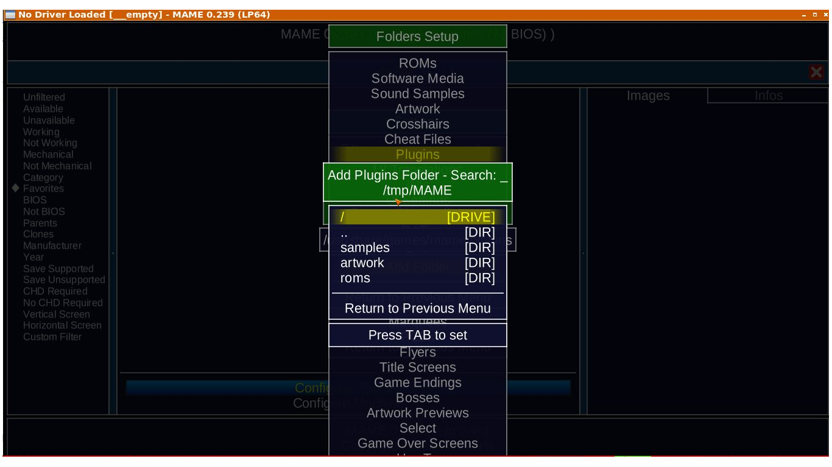This screenshot has width=832, height=467.
Task: Go up to parent directory ".."
Action: pos(417,232)
